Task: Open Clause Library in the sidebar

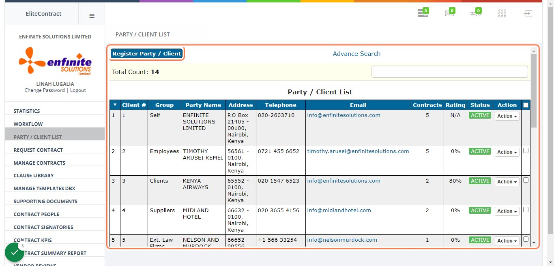Action: [34, 175]
